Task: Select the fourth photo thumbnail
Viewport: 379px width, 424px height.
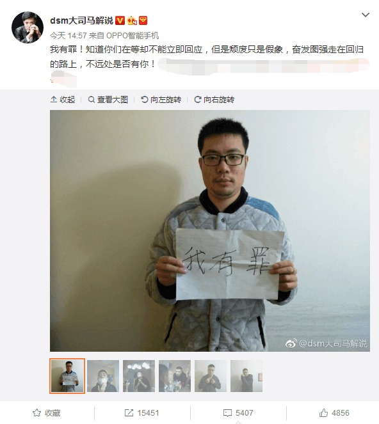Action: (x=175, y=376)
